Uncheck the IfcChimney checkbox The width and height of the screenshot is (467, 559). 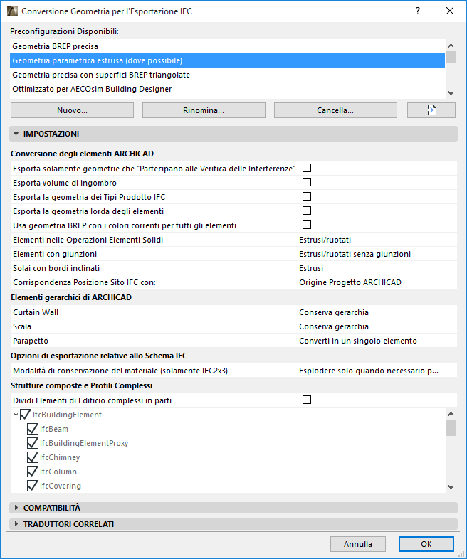[32, 457]
